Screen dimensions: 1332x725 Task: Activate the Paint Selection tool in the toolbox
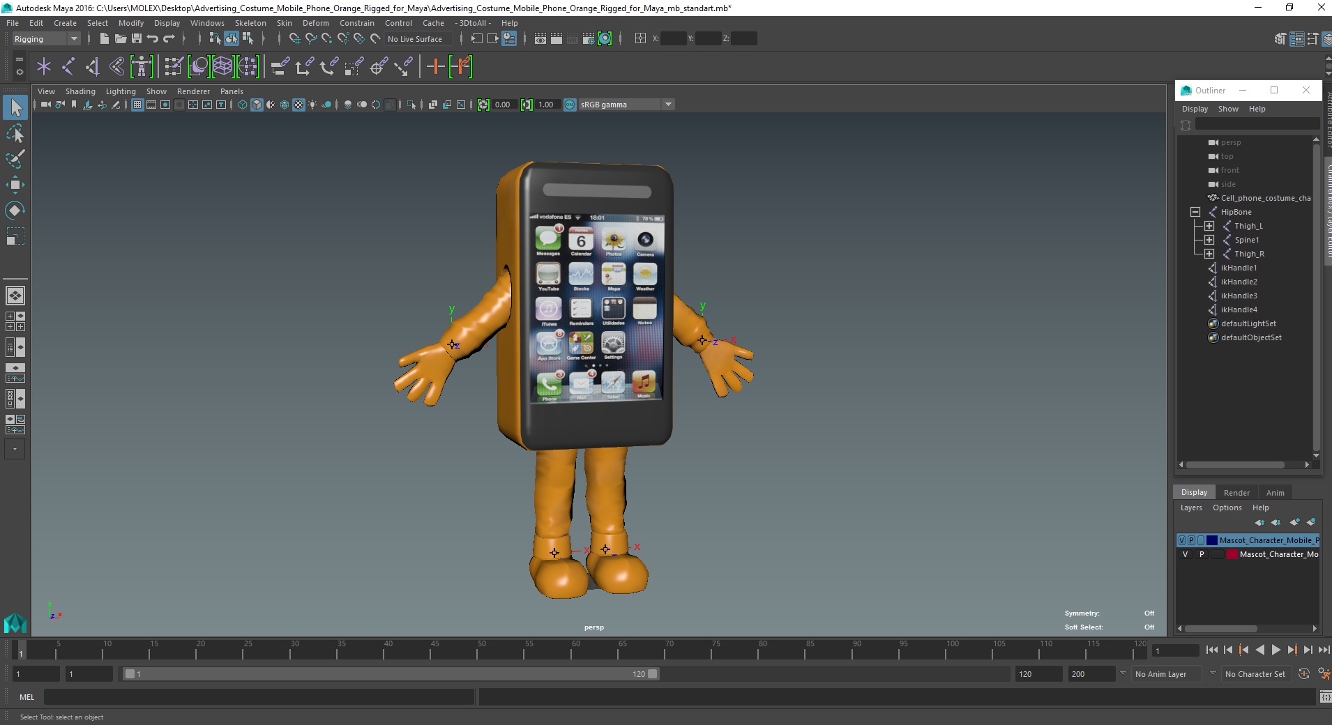click(x=15, y=158)
